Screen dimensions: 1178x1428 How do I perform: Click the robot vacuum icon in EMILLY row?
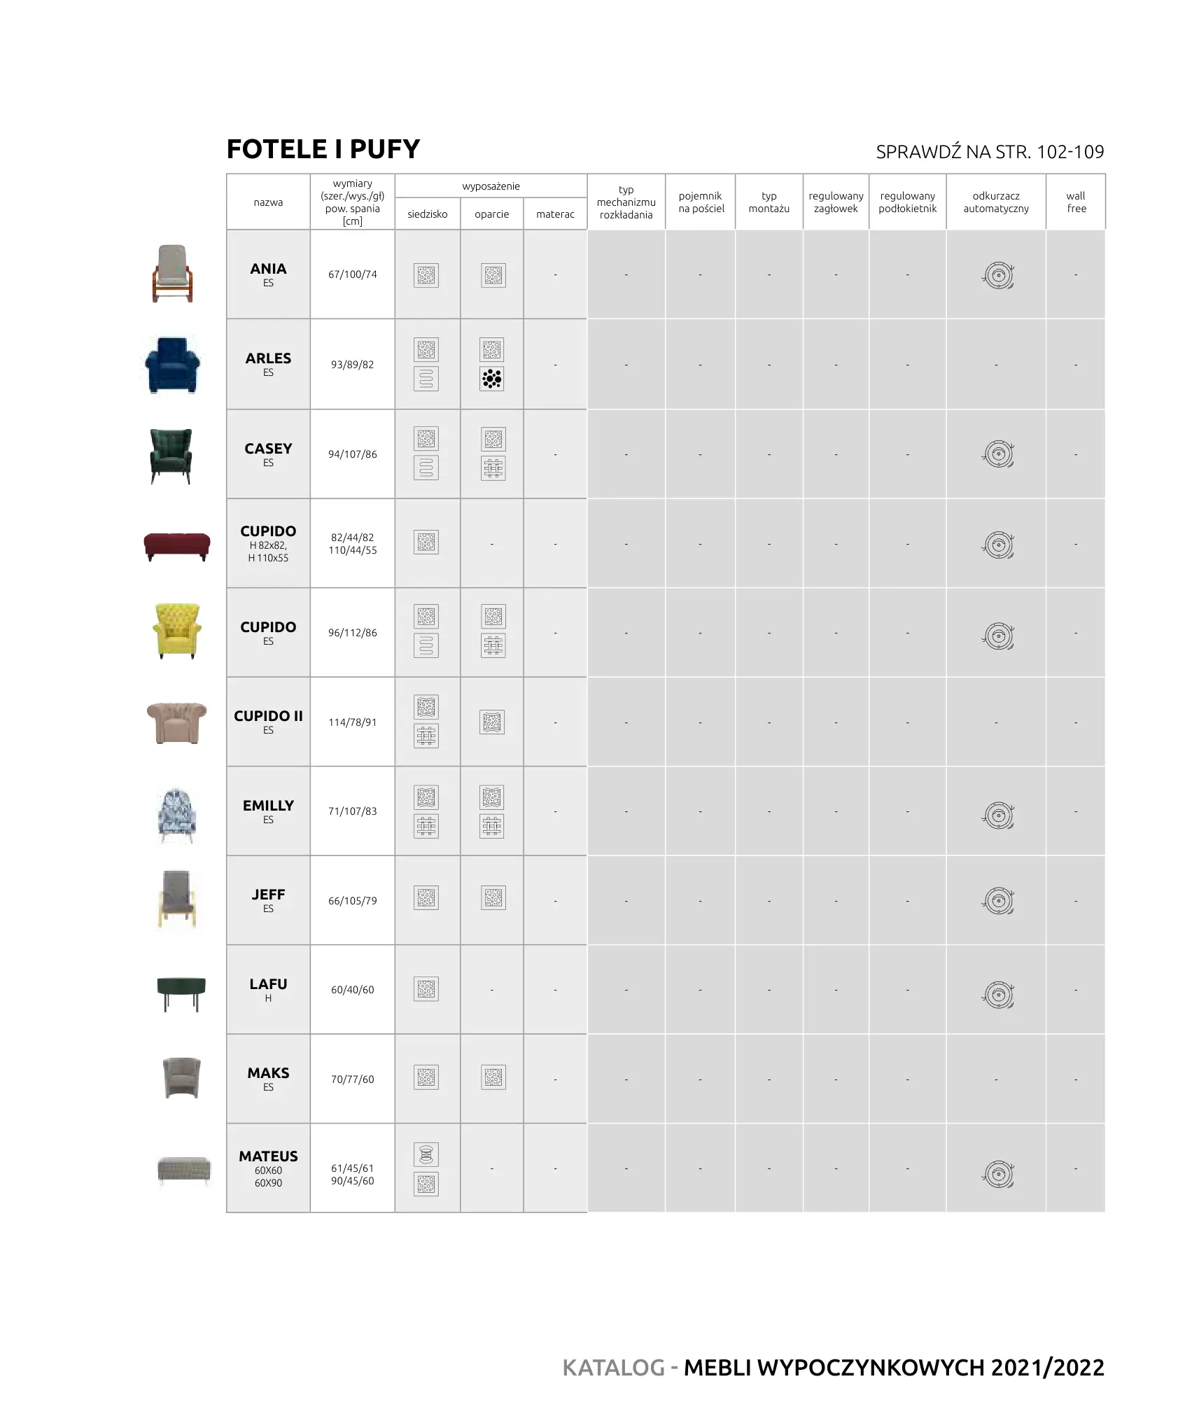point(998,815)
